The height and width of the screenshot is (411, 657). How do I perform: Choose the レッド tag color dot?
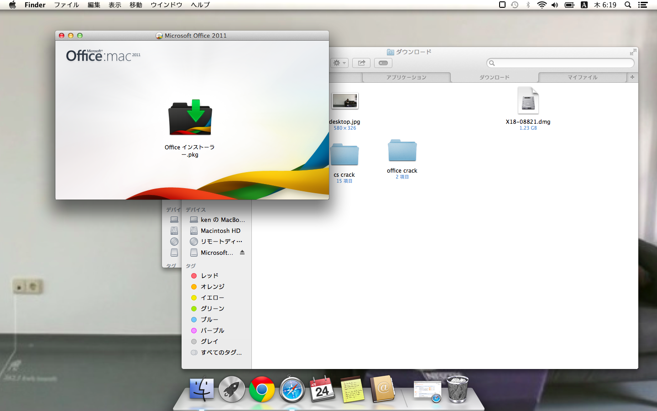point(194,276)
